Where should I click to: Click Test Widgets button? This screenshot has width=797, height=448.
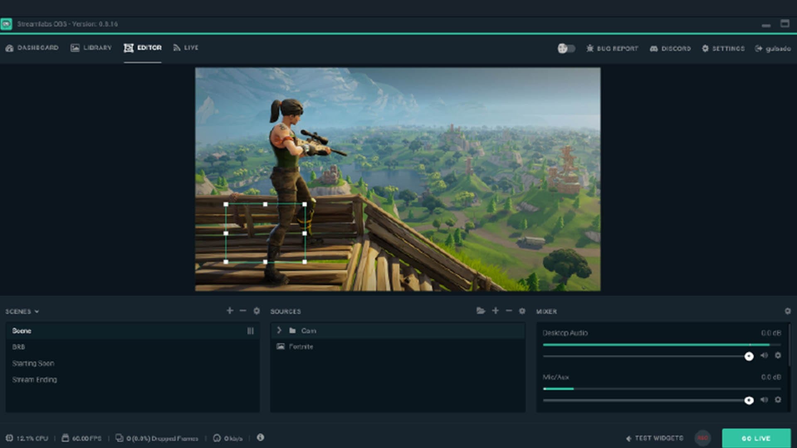[x=655, y=438]
